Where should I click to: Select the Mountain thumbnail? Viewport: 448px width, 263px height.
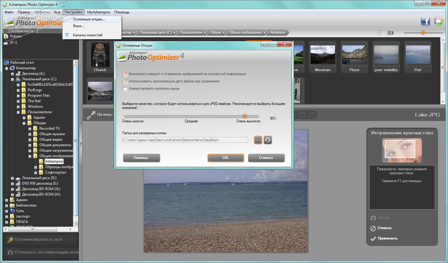coord(323,57)
